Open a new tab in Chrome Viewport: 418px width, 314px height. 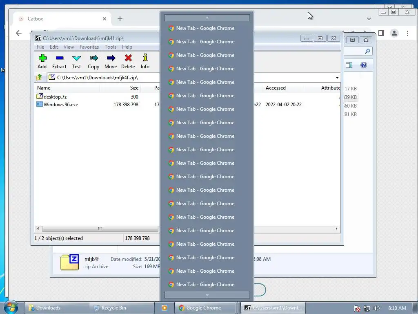[120, 19]
